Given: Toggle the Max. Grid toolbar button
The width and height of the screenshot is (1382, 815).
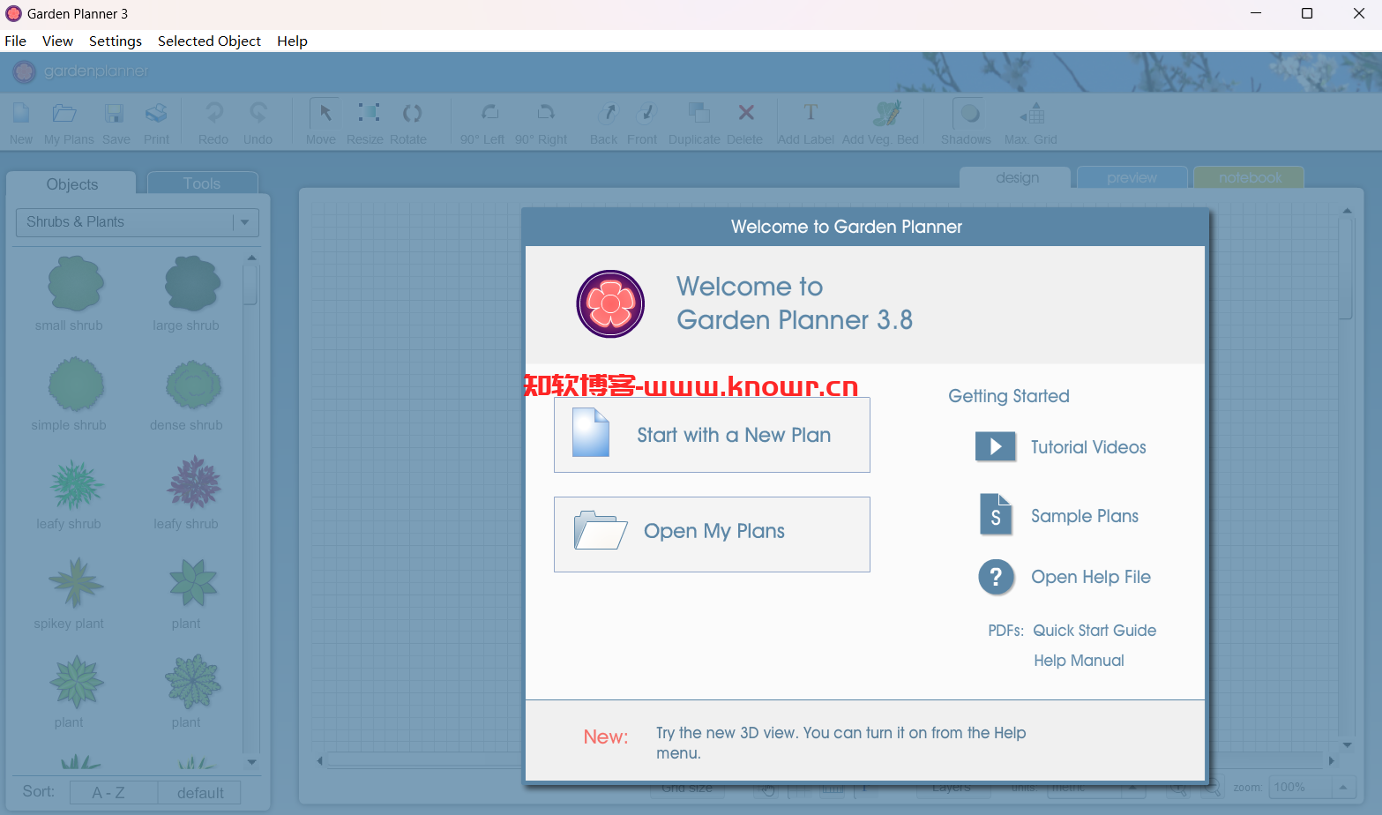Looking at the screenshot, I should point(1033,114).
